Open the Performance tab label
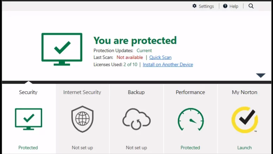Image resolution: width=273 pixels, height=154 pixels. (x=190, y=92)
